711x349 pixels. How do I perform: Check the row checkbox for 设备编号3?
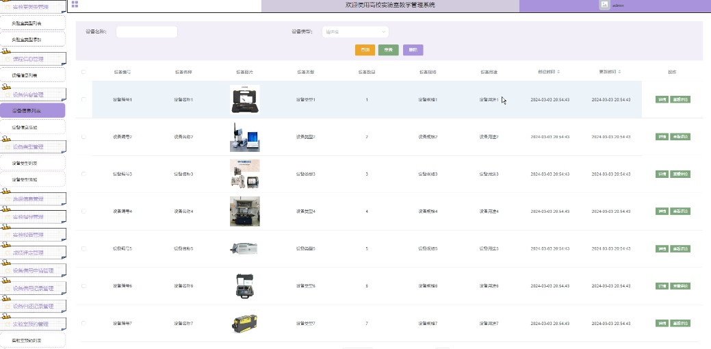pyautogui.click(x=84, y=174)
